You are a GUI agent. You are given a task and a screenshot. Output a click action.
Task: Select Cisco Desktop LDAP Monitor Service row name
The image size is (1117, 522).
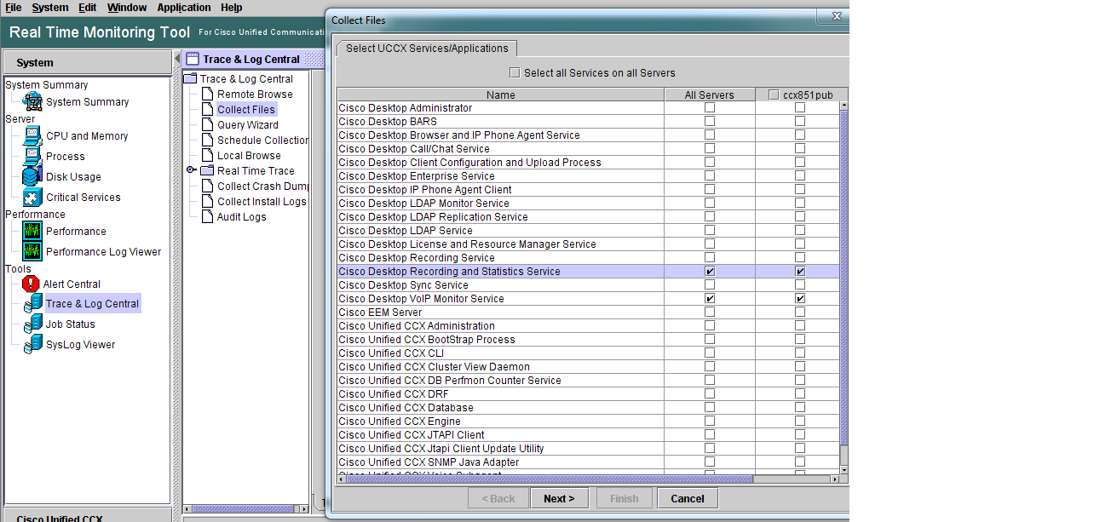point(423,204)
